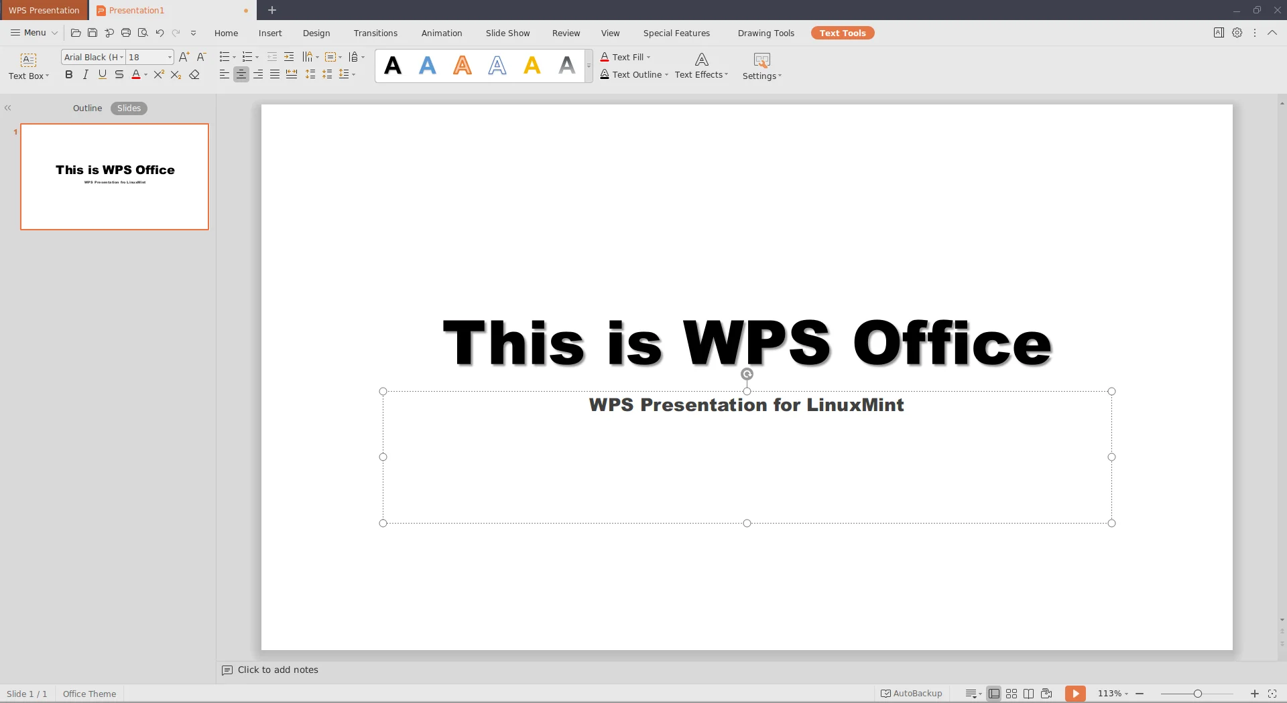Switch to the Outline tab
This screenshot has width=1287, height=703.
point(87,108)
